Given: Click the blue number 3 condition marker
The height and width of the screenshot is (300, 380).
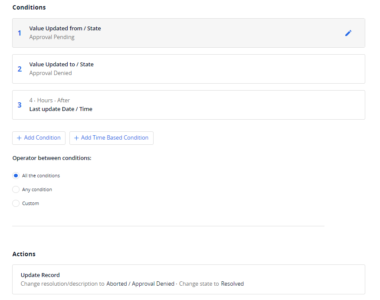Looking at the screenshot, I should coord(20,105).
